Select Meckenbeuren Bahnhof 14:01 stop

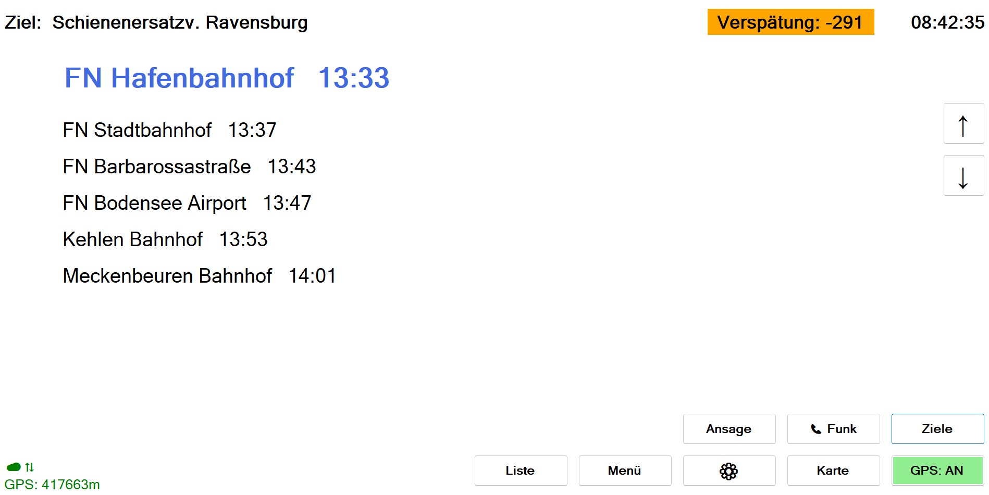coord(199,276)
